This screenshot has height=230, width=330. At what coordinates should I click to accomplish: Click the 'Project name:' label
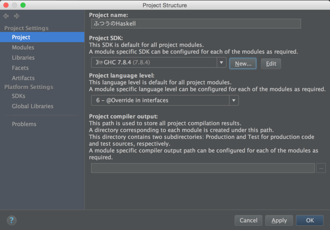click(108, 15)
